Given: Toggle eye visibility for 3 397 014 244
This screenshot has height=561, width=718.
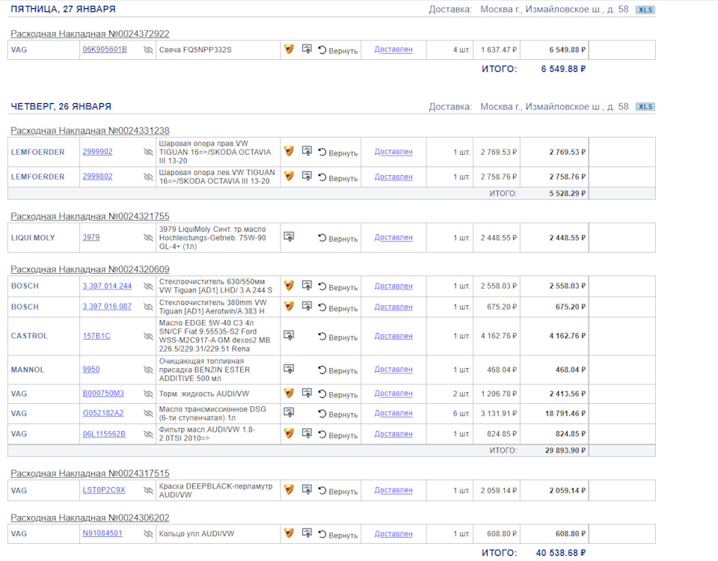Looking at the screenshot, I should (x=148, y=286).
